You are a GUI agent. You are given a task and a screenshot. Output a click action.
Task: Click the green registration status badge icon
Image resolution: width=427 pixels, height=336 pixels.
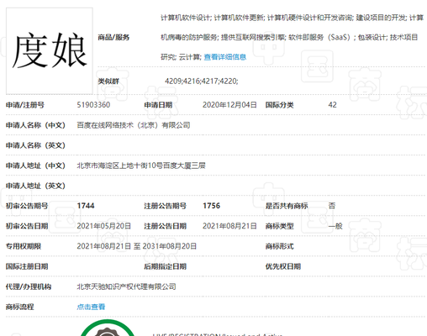pos(108,328)
